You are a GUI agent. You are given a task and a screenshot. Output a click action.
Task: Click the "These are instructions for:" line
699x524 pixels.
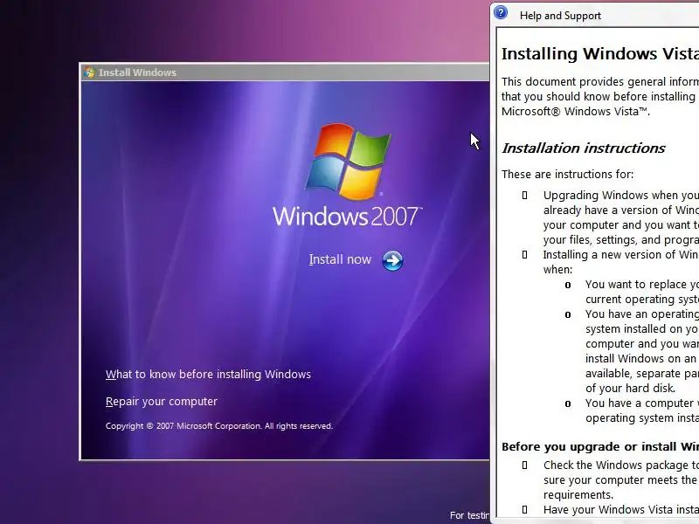pos(567,174)
